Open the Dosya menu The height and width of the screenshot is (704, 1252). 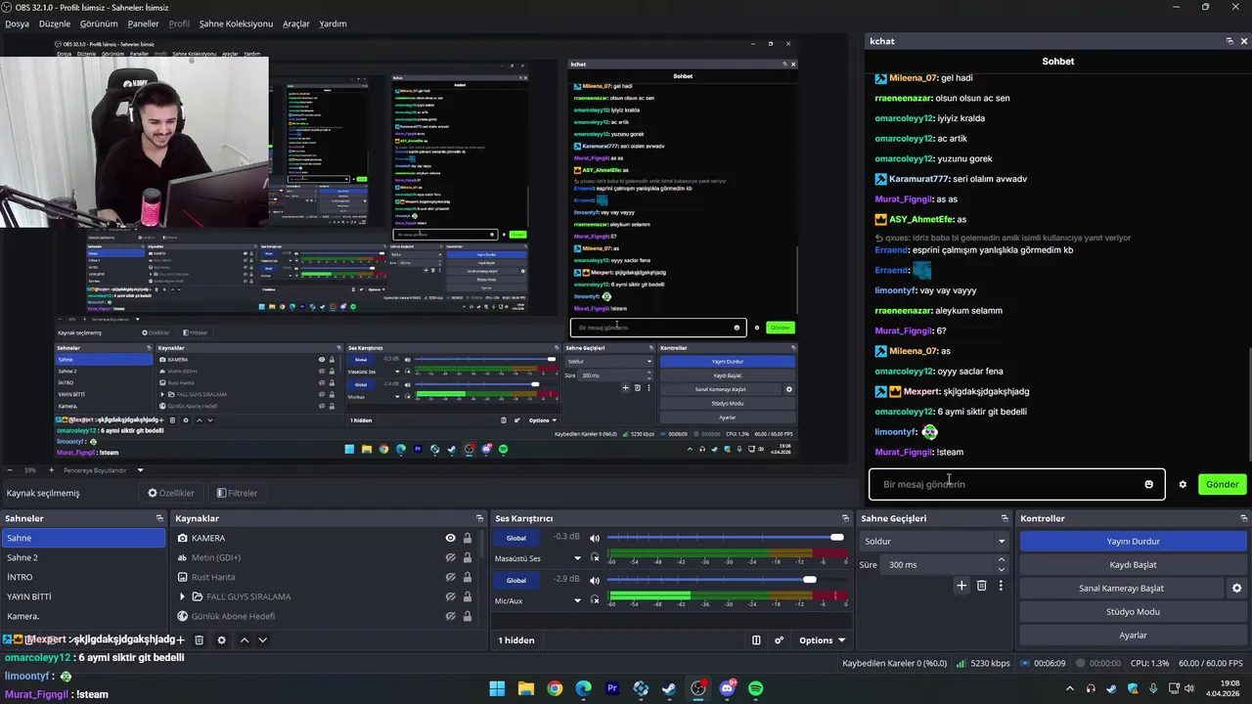point(17,23)
